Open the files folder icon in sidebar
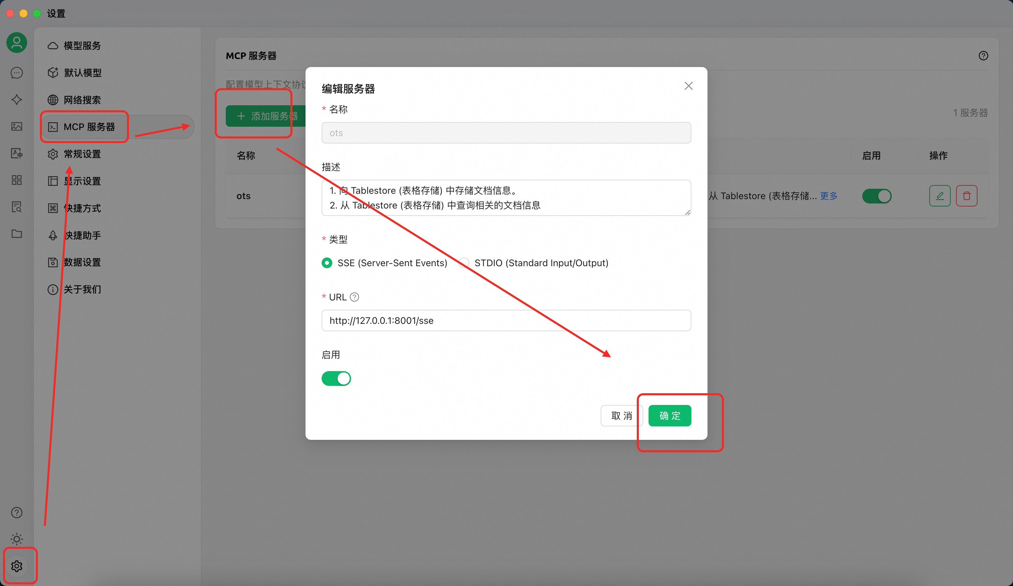 click(x=16, y=234)
